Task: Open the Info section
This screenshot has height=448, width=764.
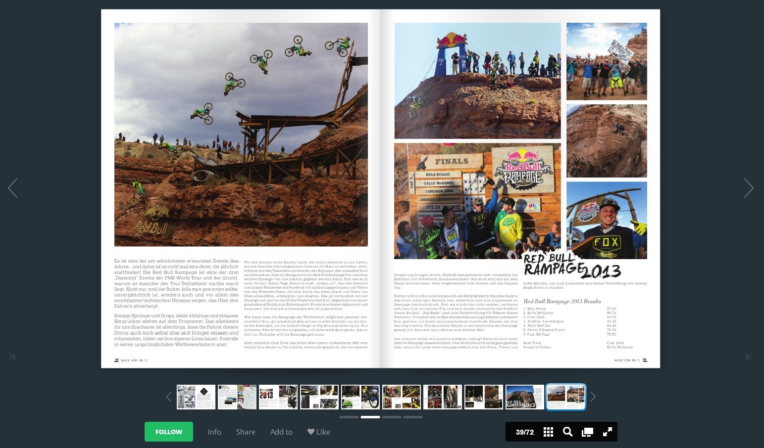Action: point(214,432)
